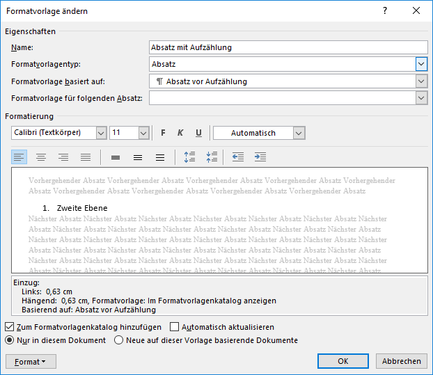Select single line spacing icon
Image resolution: width=433 pixels, height=375 pixels.
pyautogui.click(x=116, y=157)
